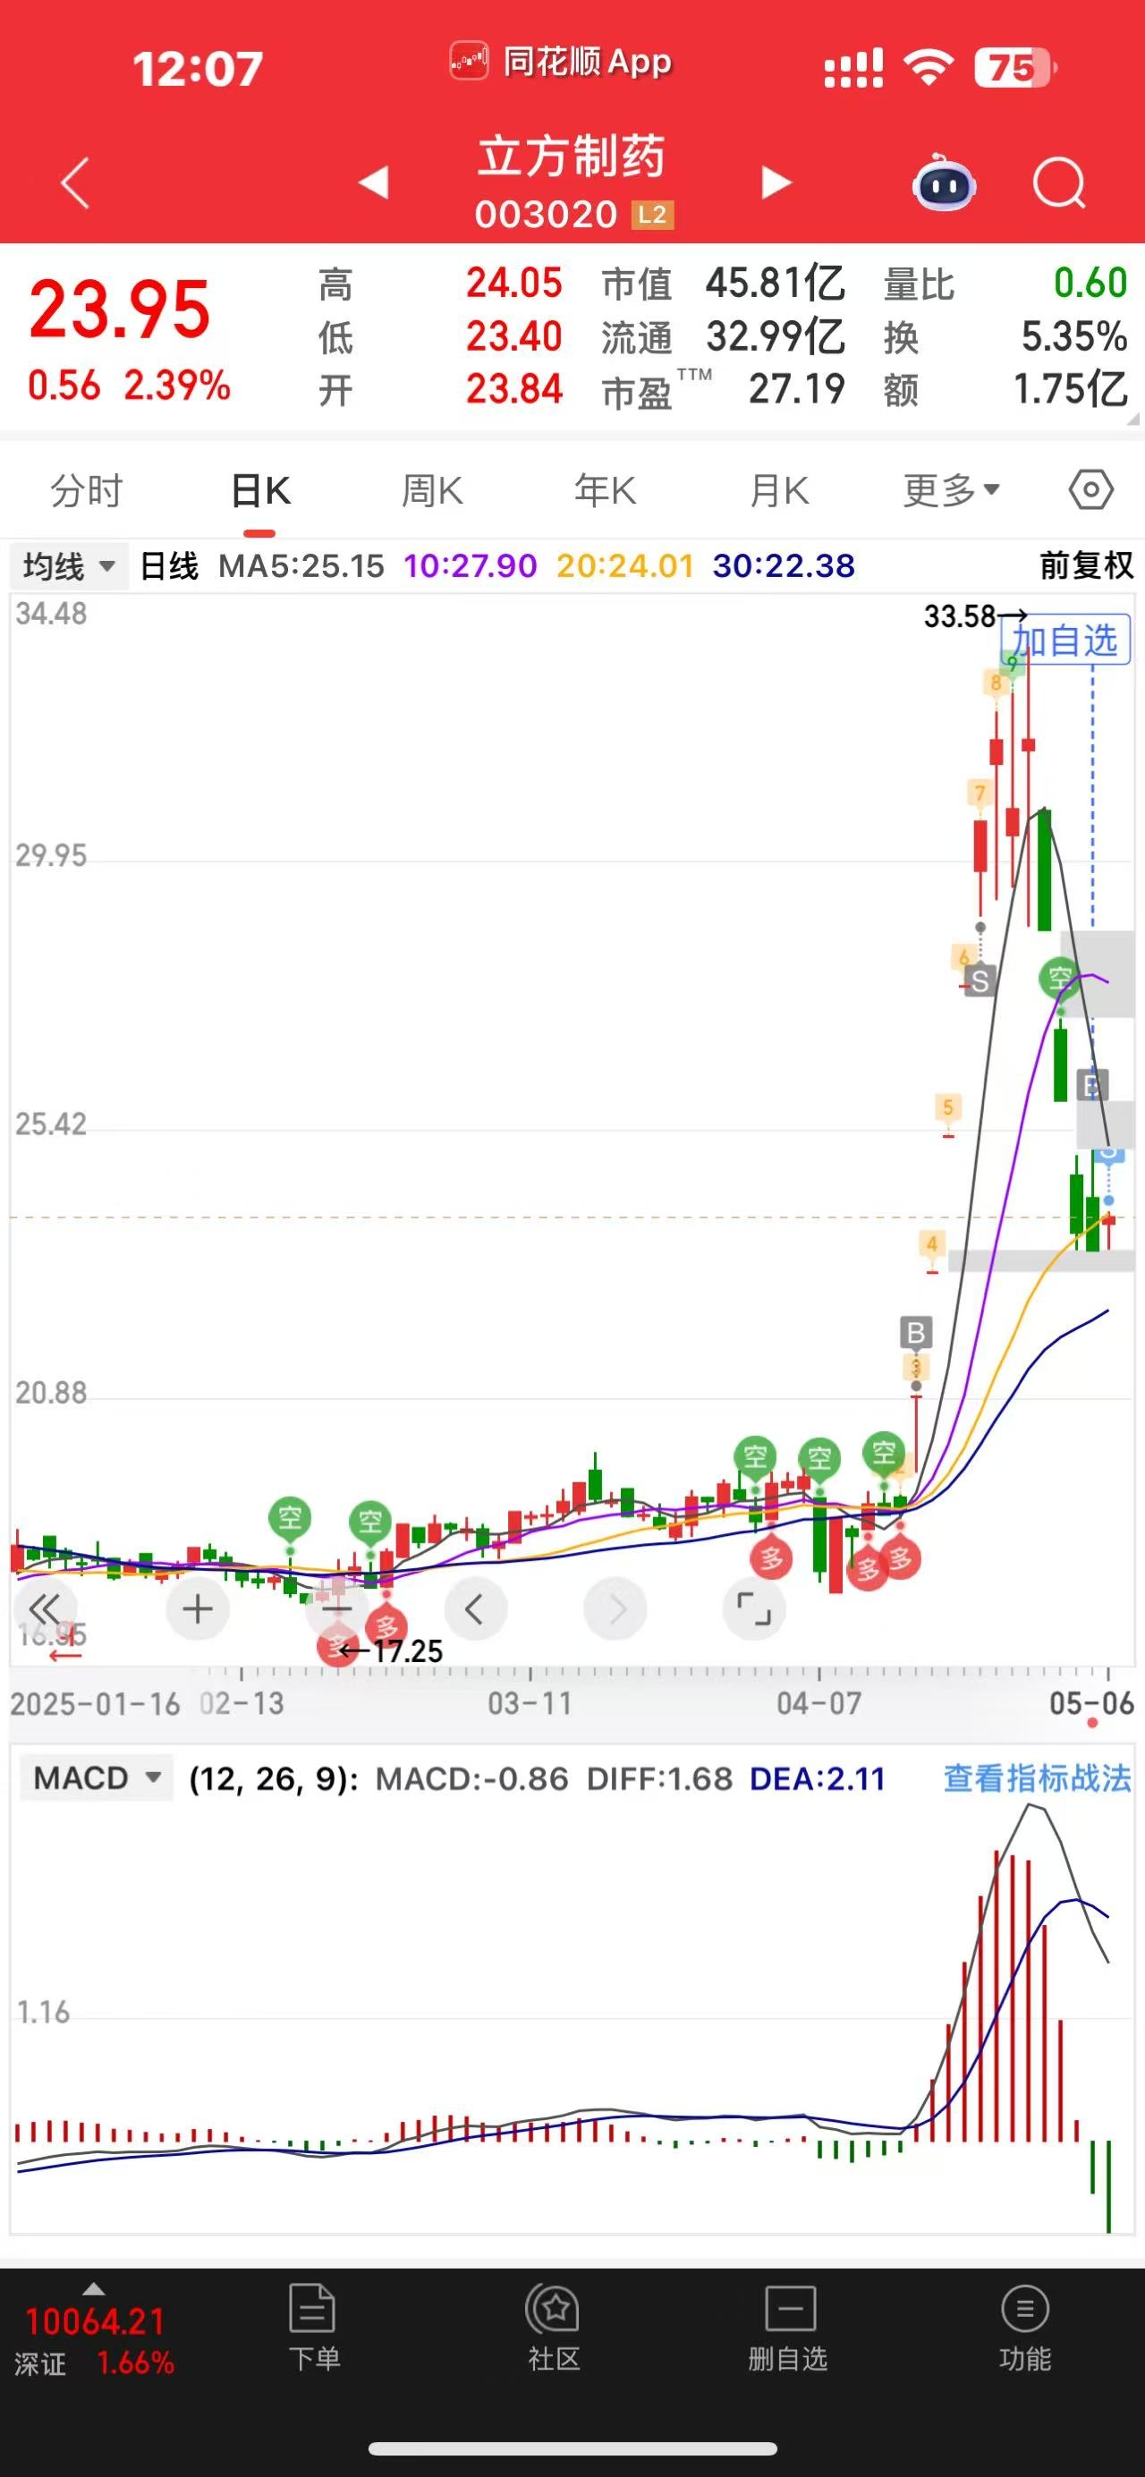Viewport: 1145px width, 2477px height.
Task: Enter fullscreen chart mode
Action: tap(754, 1608)
